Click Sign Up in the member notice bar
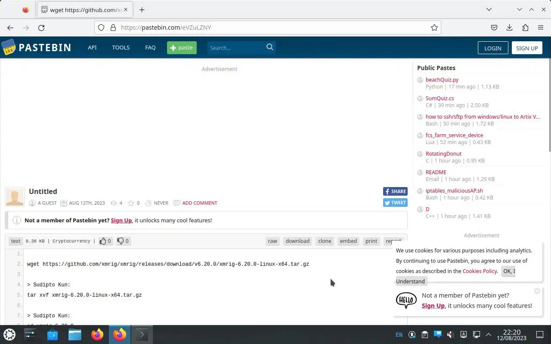The image size is (551, 344). click(x=121, y=220)
